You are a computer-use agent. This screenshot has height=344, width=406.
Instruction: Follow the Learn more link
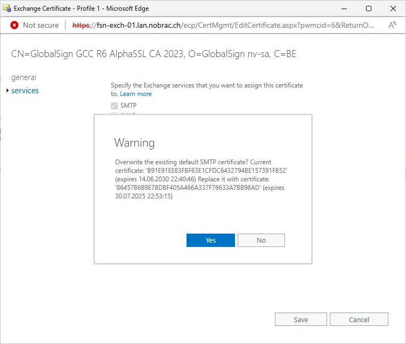(136, 94)
